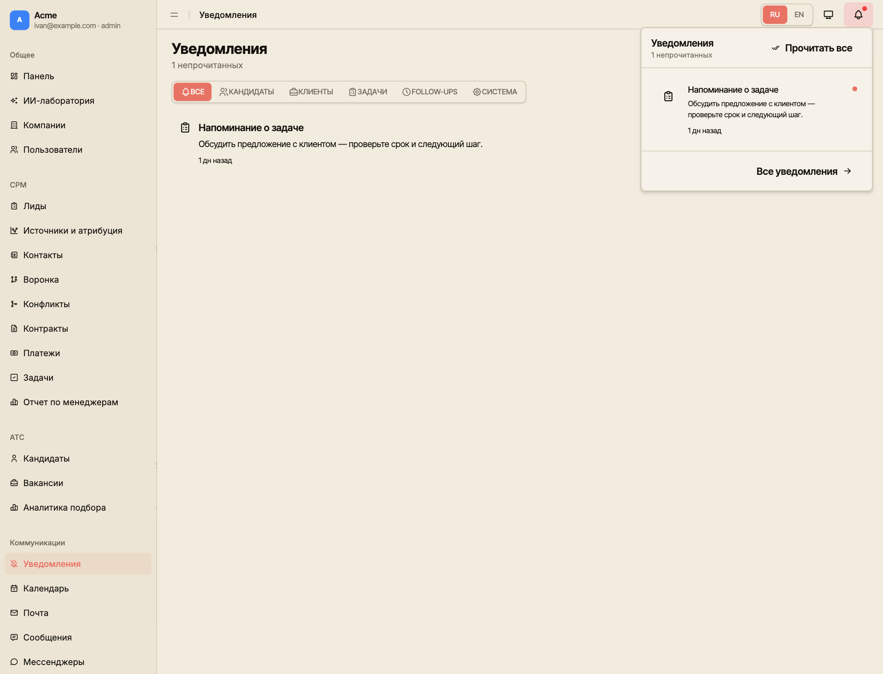Image resolution: width=883 pixels, height=674 pixels.
Task: Switch language to EN
Action: pyautogui.click(x=799, y=15)
